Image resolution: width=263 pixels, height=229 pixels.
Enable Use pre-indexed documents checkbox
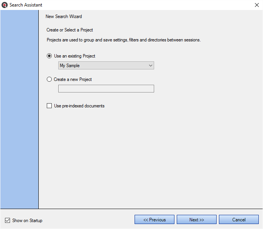click(x=49, y=106)
